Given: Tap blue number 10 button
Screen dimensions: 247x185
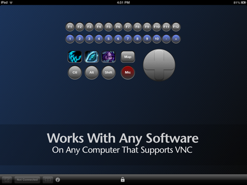Looking at the screenshot, I should [156, 39].
